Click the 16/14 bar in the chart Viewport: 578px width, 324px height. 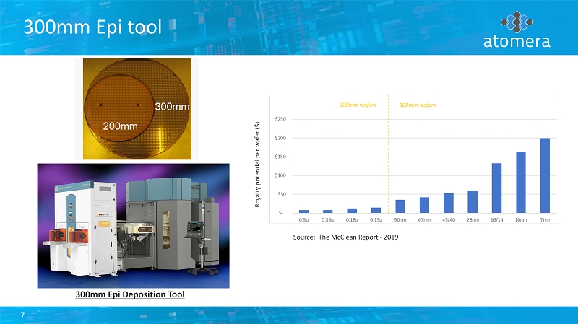(x=496, y=188)
